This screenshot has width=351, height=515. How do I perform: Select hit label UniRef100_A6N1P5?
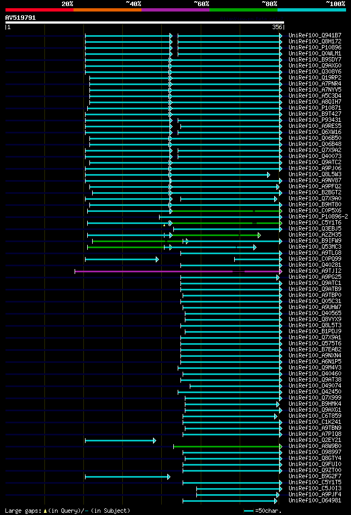coord(315,362)
